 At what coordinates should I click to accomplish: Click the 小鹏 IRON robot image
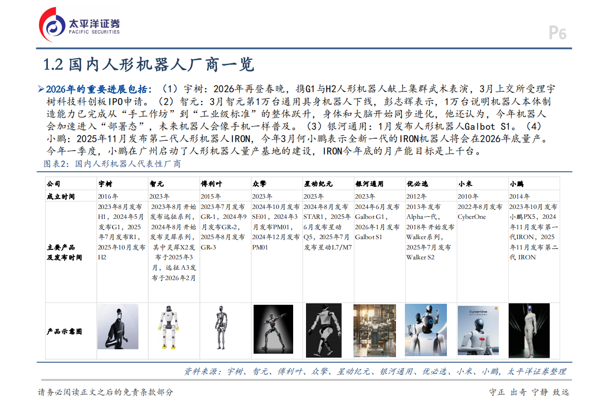529,330
